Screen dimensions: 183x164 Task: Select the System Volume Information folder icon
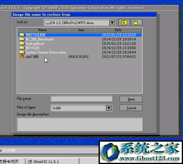pos(22,52)
